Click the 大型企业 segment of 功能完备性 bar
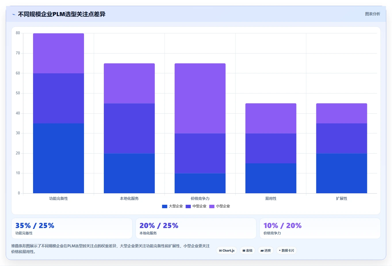Viewport: 392px width, 266px height. [x=58, y=158]
